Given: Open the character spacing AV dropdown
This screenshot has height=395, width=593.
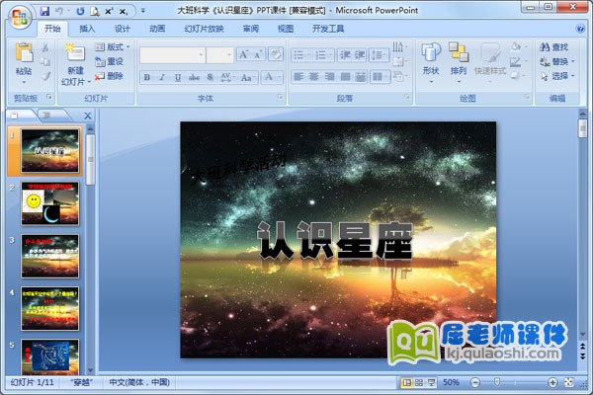Looking at the screenshot, I should tap(226, 77).
